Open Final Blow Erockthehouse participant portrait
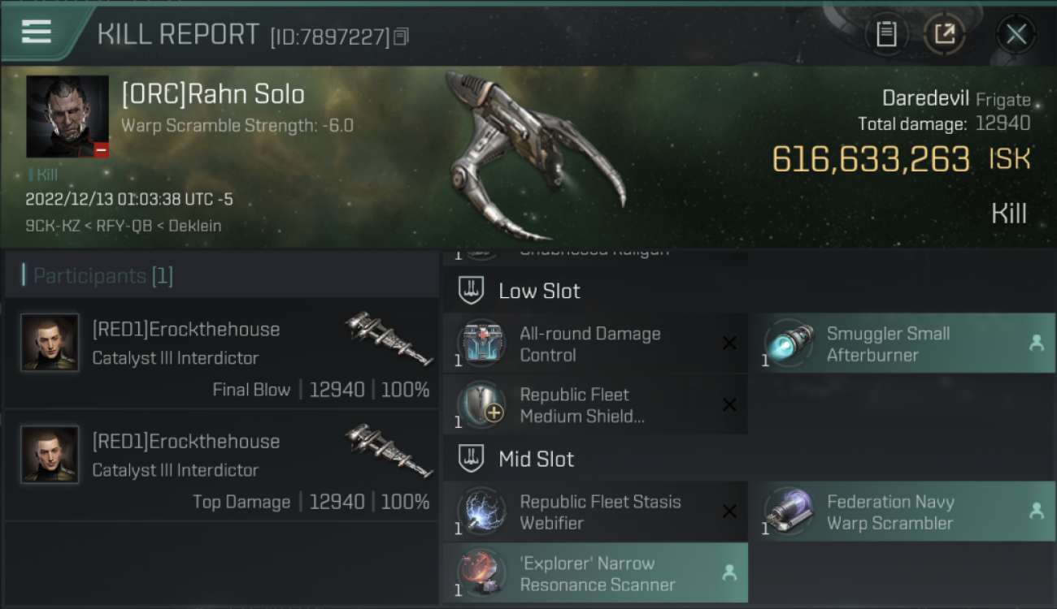 [50, 343]
